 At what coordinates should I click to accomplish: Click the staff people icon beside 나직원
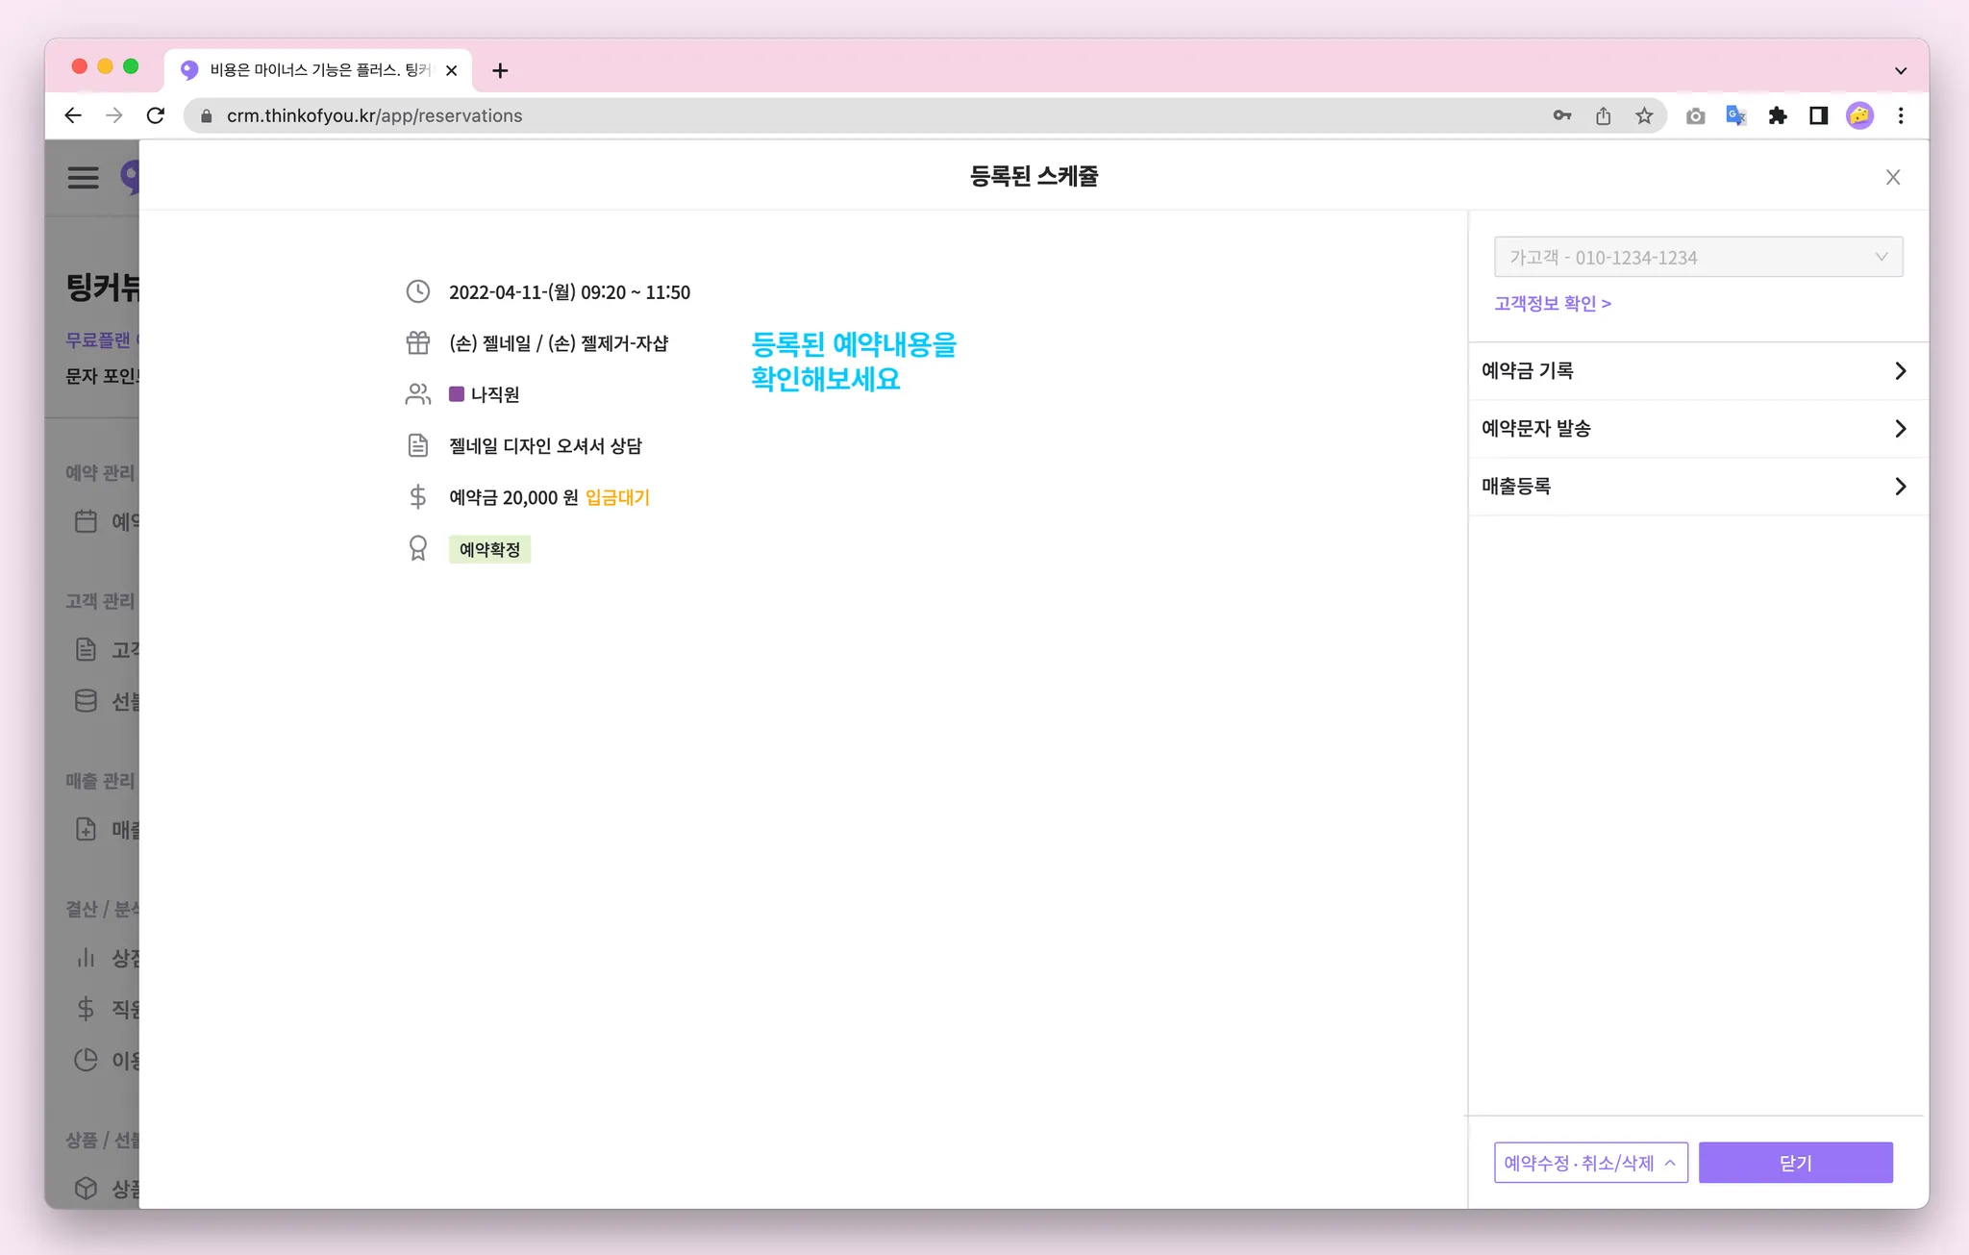tap(417, 394)
